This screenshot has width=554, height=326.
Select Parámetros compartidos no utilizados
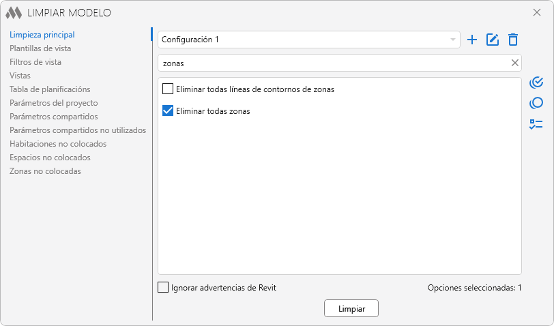pyautogui.click(x=78, y=130)
